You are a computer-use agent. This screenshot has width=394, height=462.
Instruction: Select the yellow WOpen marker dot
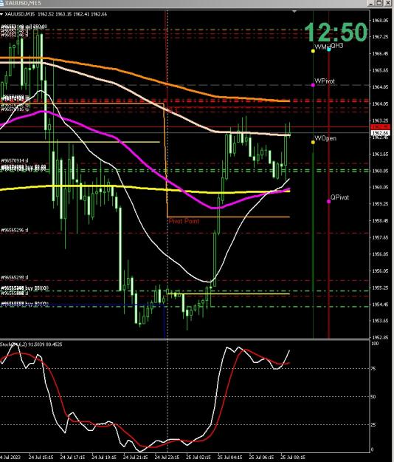coord(313,143)
